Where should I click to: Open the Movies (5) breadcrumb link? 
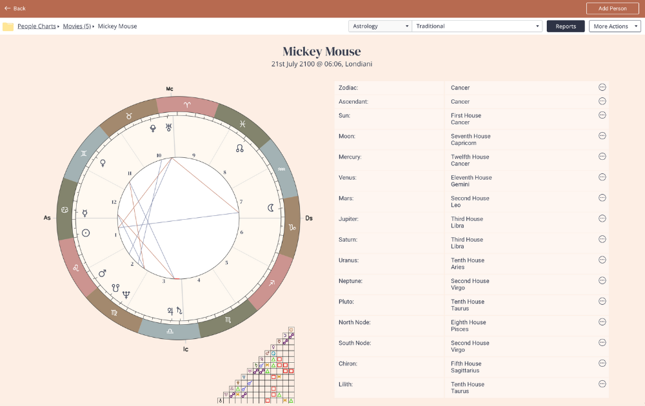(77, 26)
